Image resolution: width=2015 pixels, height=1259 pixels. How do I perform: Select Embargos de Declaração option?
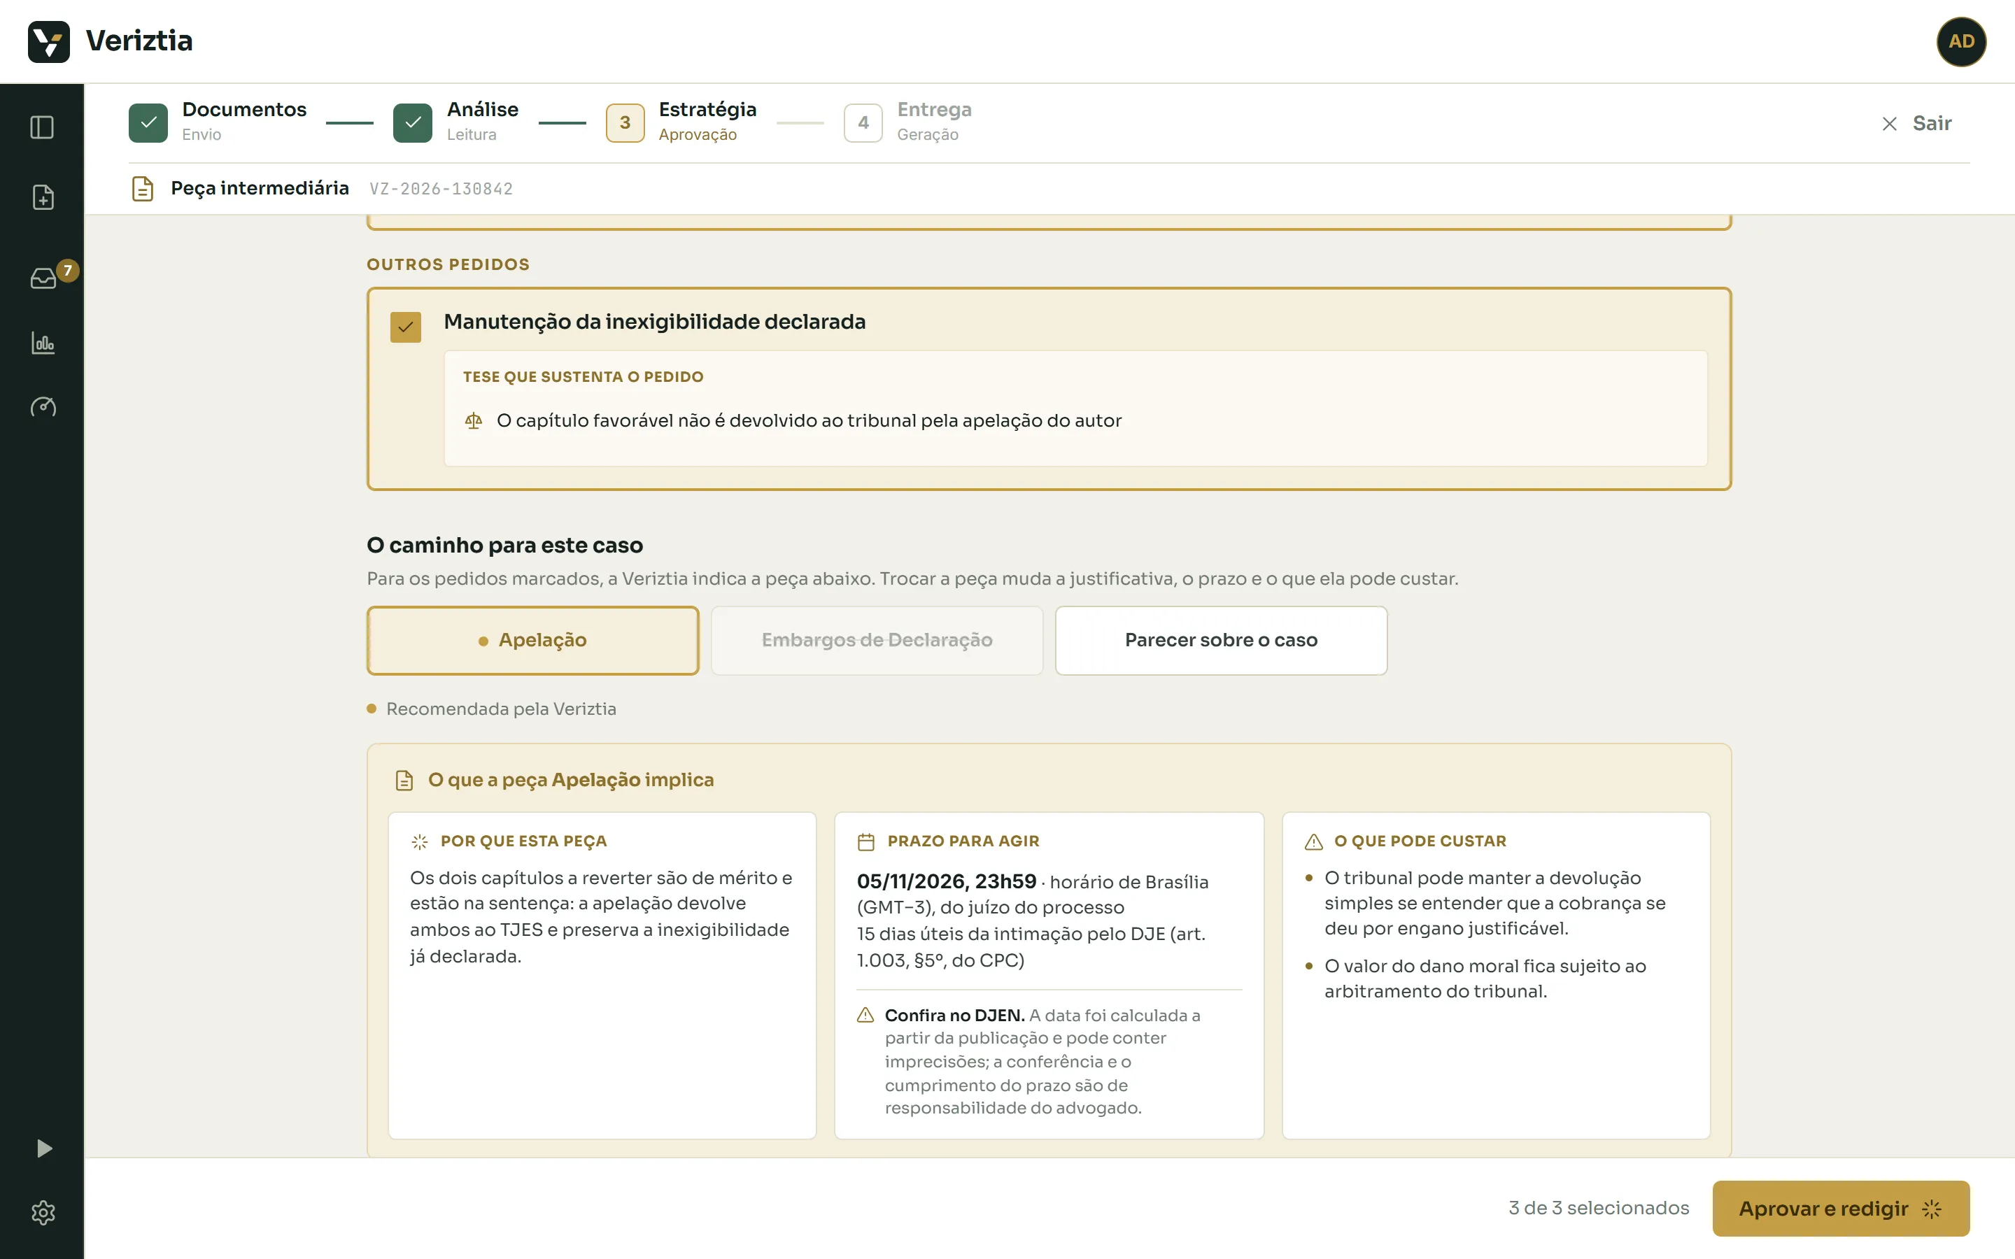pos(877,640)
